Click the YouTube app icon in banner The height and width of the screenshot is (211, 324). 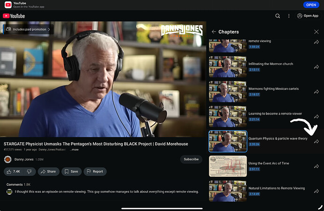[8, 5]
